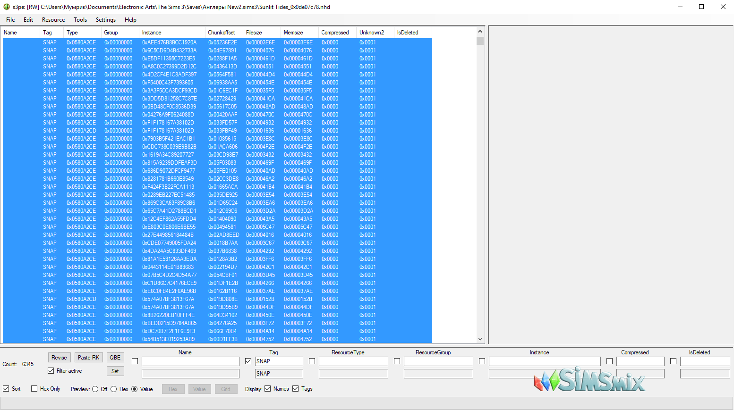Enable the Compressed filter checkbox
Viewport: 734px width, 410px height.
point(610,361)
